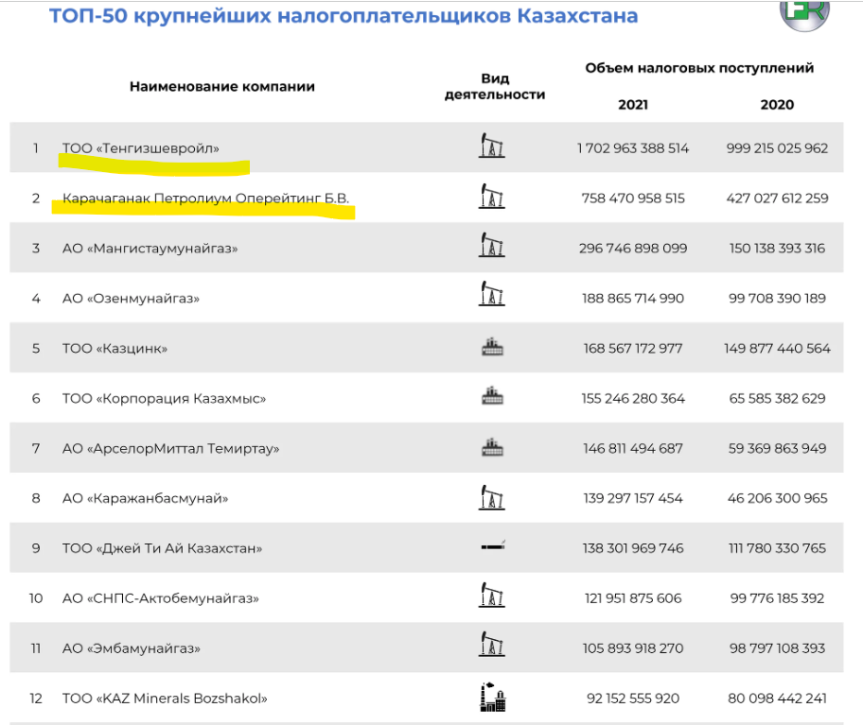Select company name ТОО «Казцинк»
The height and width of the screenshot is (725, 863).
115,349
